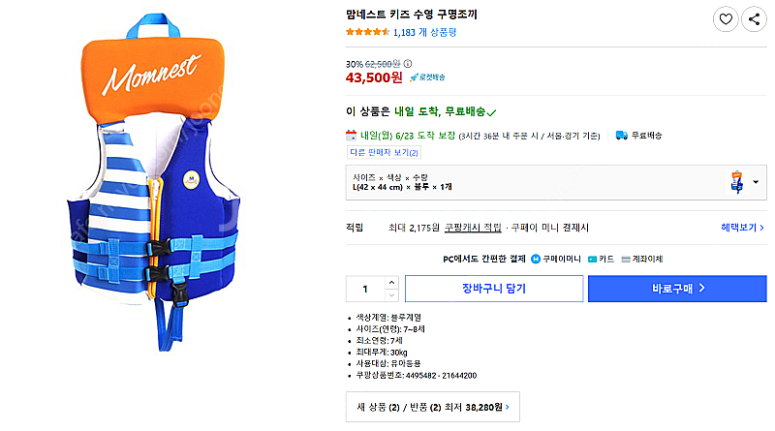Viewport: 775px width, 431px height.
Task: Click the bank transfer payment icon
Action: (x=627, y=260)
